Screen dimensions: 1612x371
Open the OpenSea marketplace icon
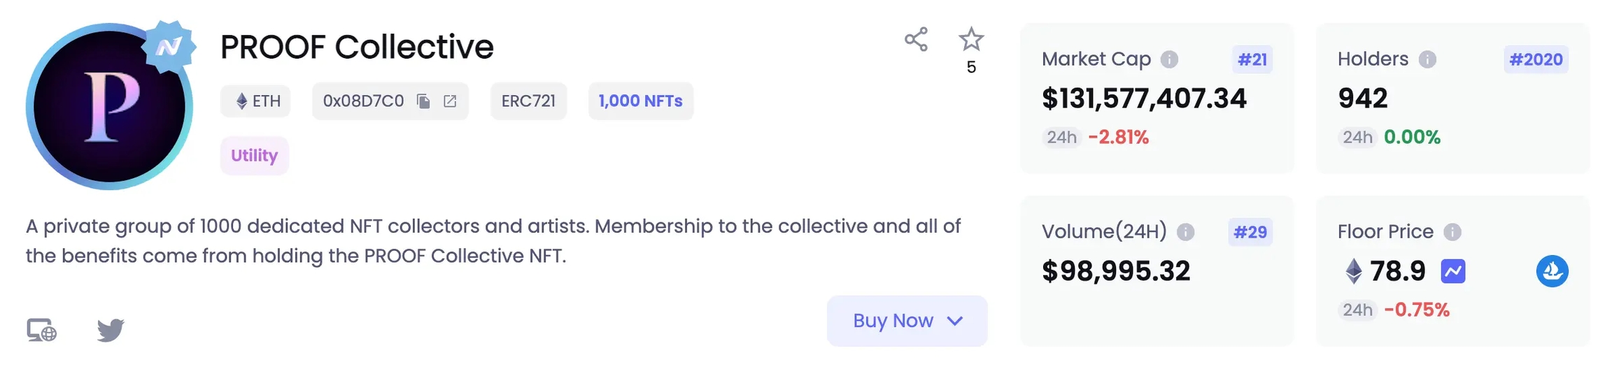click(x=1552, y=271)
